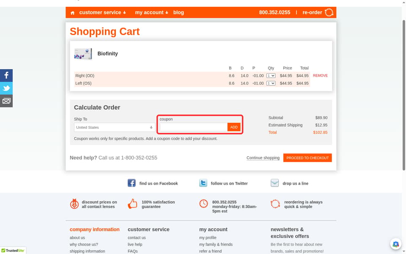406x254 pixels.
Task: Open drop us a line link
Action: pos(296,183)
